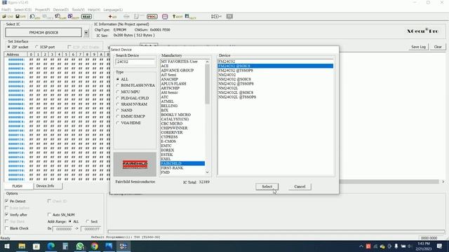Click the Fairchild logo image in dialog

pos(135,164)
